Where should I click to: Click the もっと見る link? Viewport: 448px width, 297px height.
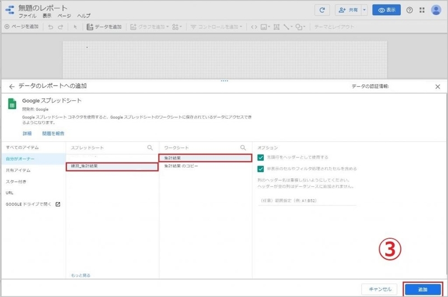pos(81,275)
